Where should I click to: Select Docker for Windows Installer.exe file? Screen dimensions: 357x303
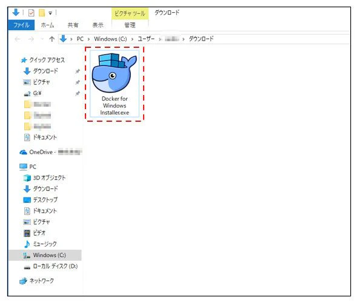[x=115, y=84]
